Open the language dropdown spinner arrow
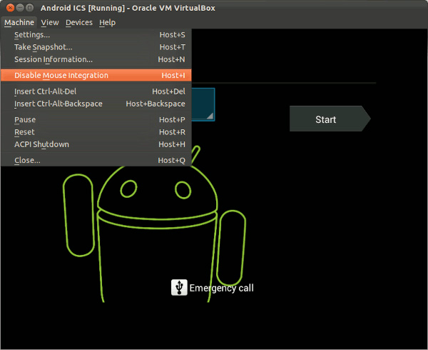The width and height of the screenshot is (428, 350). pos(210,116)
